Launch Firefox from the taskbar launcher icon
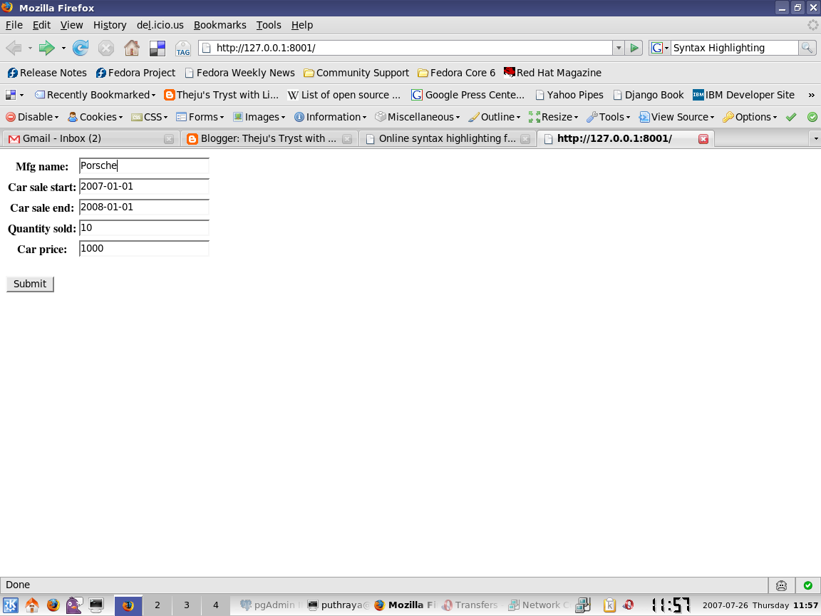The width and height of the screenshot is (821, 616). coord(53,605)
